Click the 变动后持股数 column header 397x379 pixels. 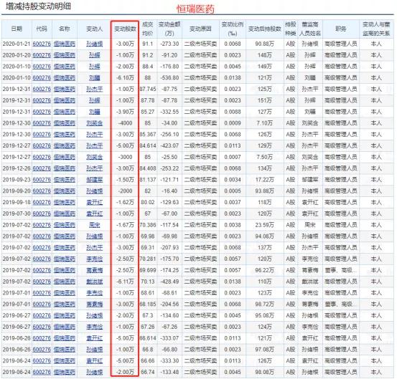pos(265,29)
